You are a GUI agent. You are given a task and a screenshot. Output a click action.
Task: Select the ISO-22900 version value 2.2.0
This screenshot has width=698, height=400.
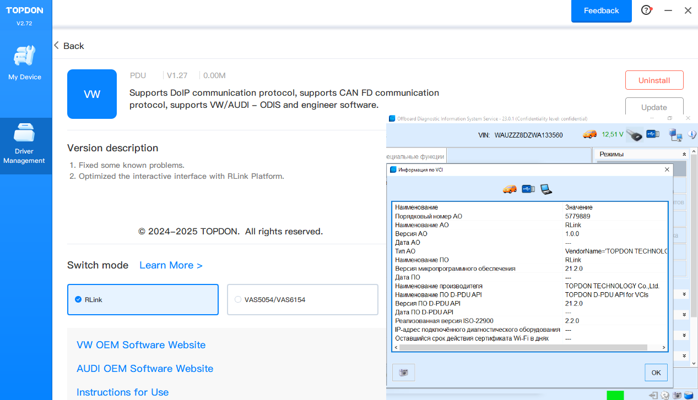pyautogui.click(x=572, y=321)
